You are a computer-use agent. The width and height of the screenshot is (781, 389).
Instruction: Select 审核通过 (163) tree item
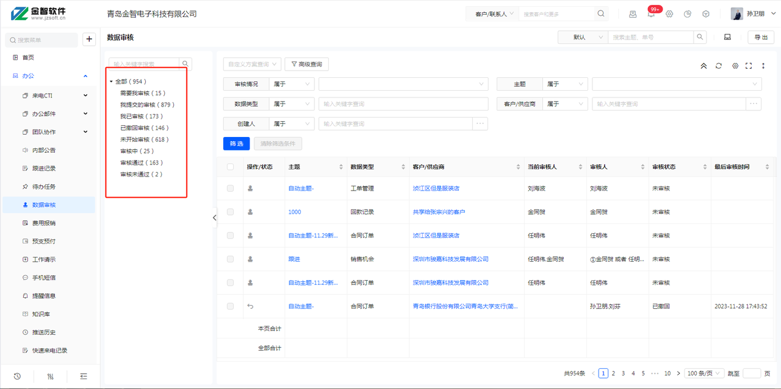(x=142, y=163)
